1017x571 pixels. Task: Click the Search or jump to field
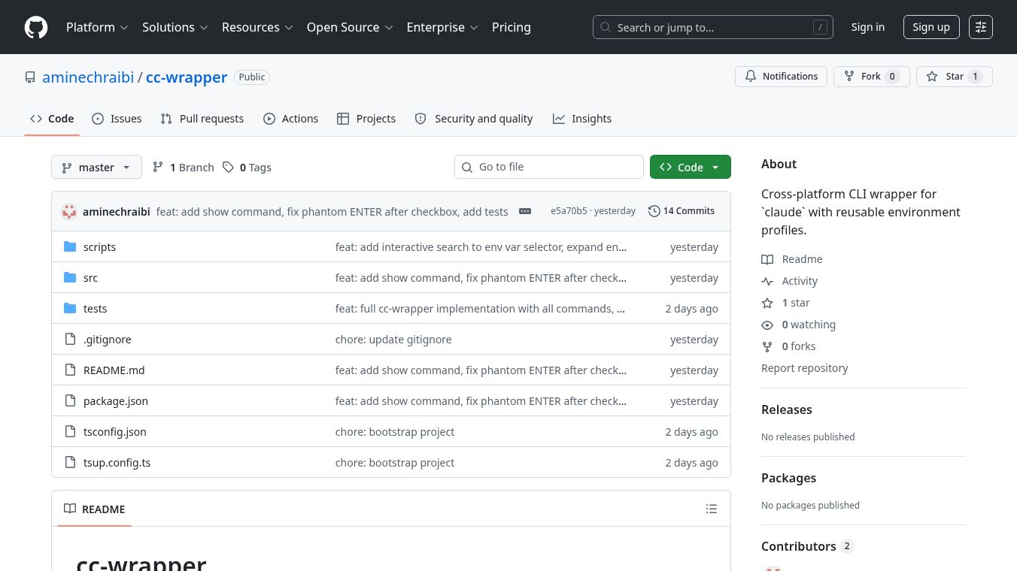click(x=713, y=27)
